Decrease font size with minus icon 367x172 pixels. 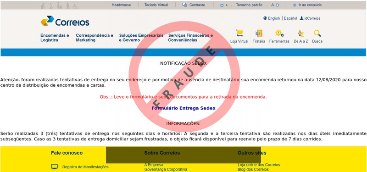(222, 5)
